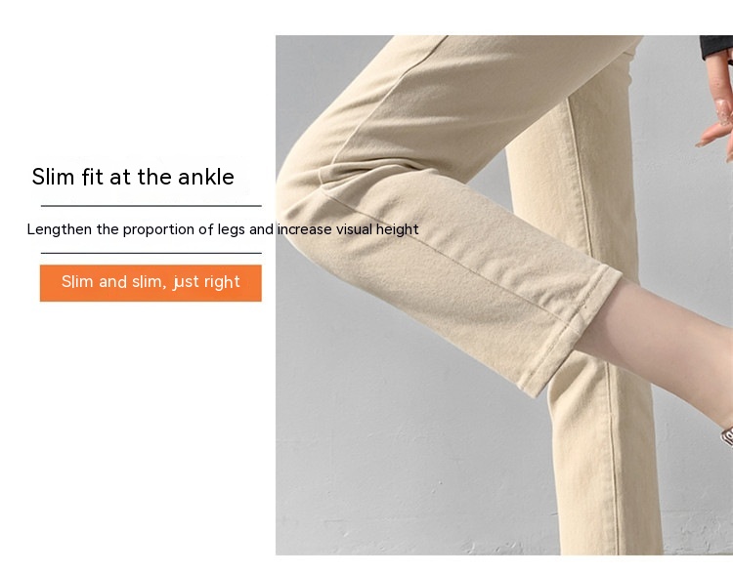Click the black sleeve at the photo's top corner
Viewport: 733px width, 573px height.
tap(715, 47)
